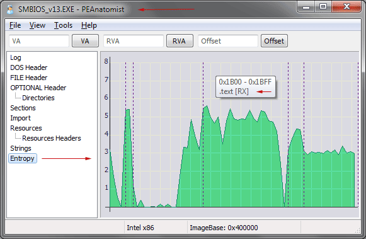The image size is (366, 239).
Task: Open the Tools menu
Action: tap(63, 25)
